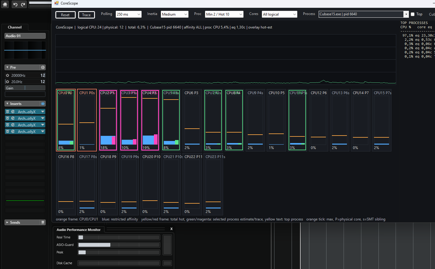Open plugin menu arrow of insert slot 1
This screenshot has height=269, width=435.
43,112
